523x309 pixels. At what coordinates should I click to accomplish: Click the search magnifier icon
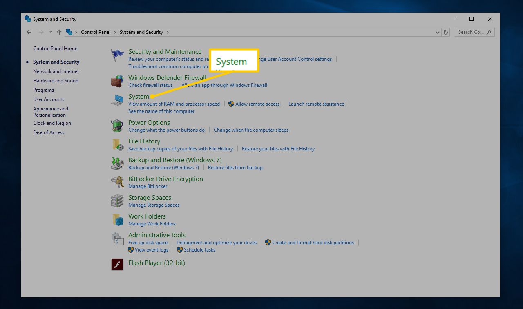[x=489, y=32]
